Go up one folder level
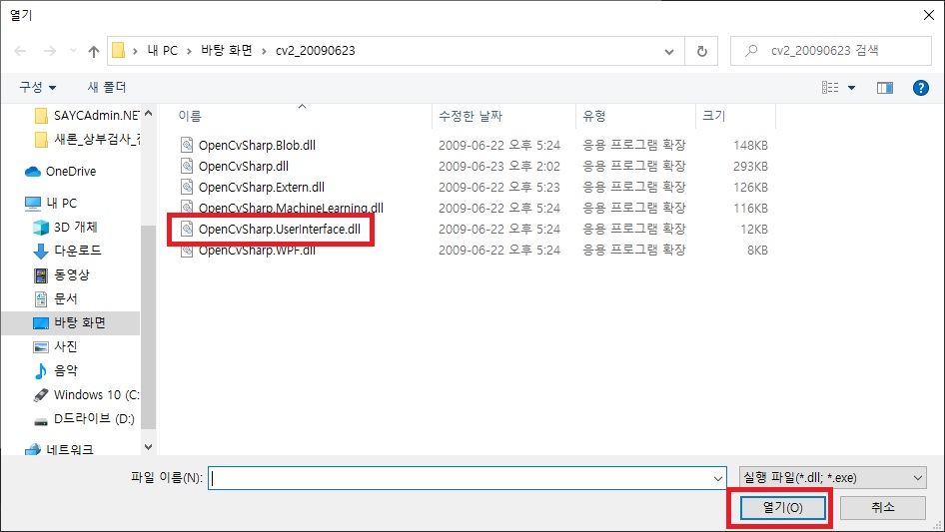This screenshot has height=532, width=945. pos(94,51)
